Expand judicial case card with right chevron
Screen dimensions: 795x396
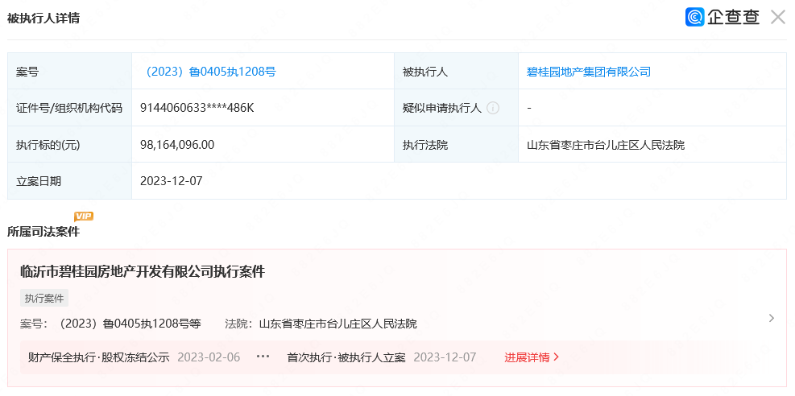click(x=771, y=318)
